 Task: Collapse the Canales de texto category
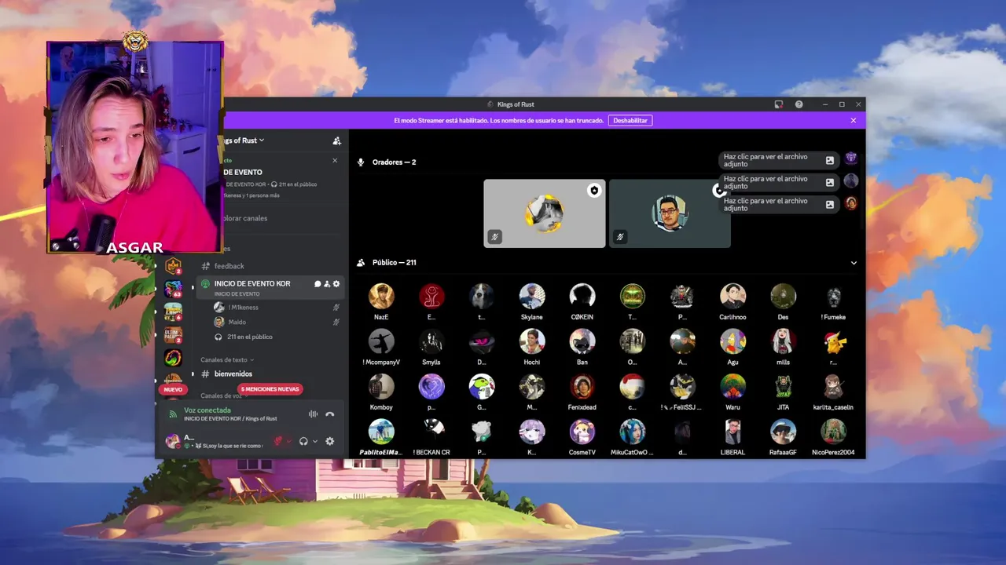[x=227, y=359]
